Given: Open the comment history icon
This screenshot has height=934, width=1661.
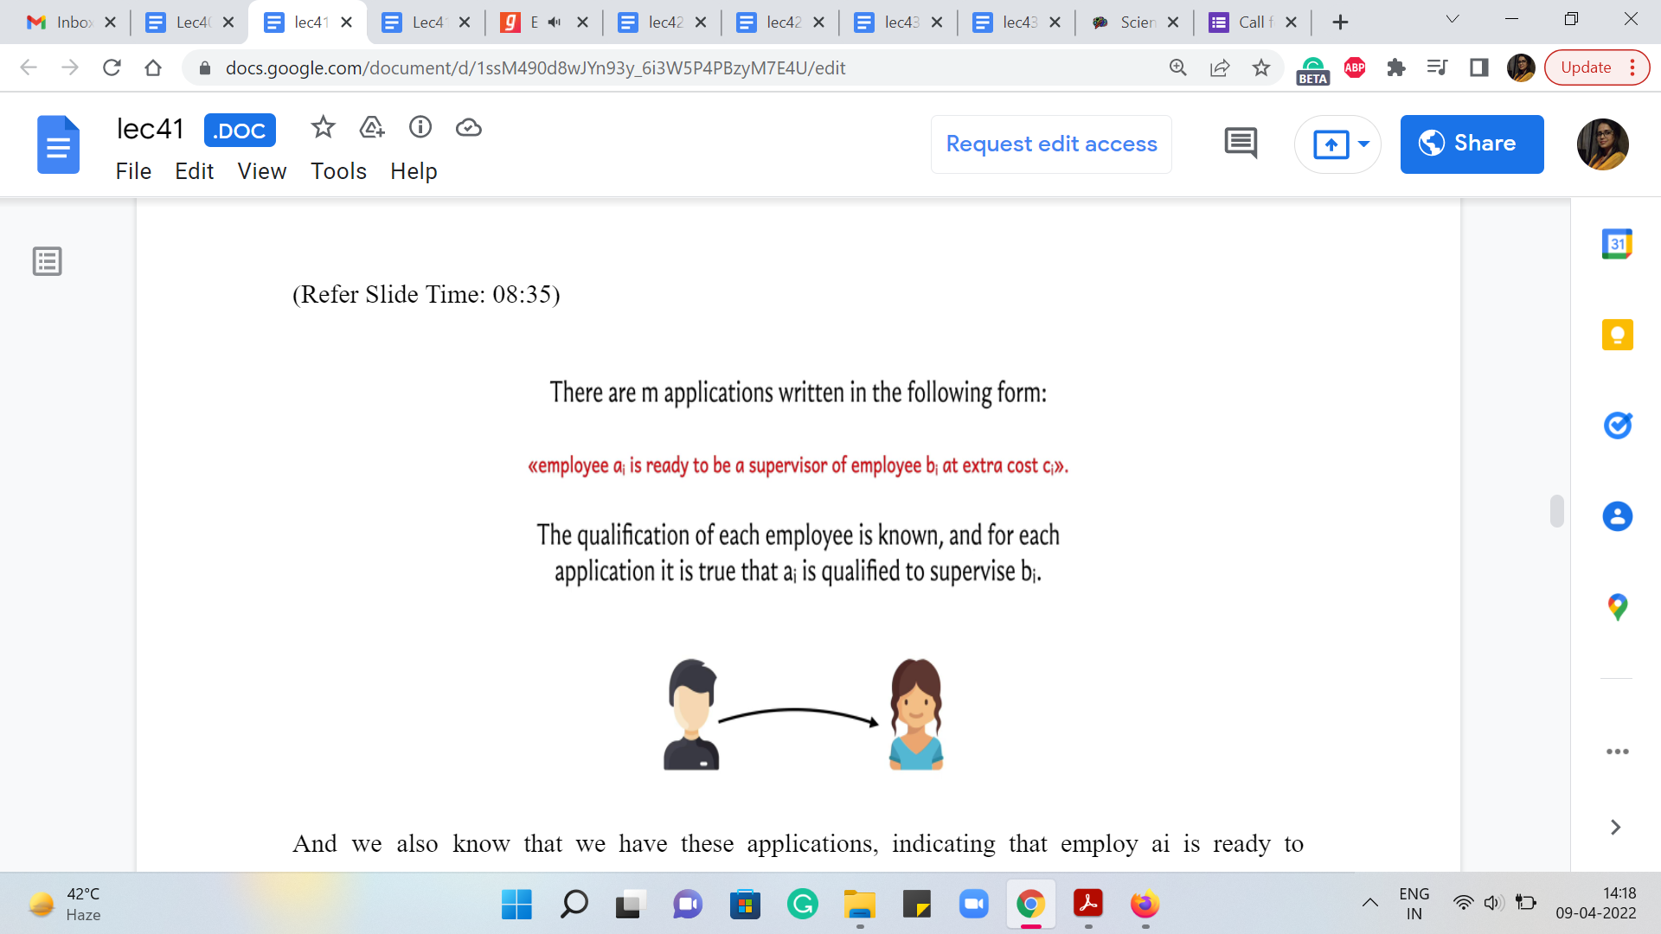Looking at the screenshot, I should pos(1241,144).
